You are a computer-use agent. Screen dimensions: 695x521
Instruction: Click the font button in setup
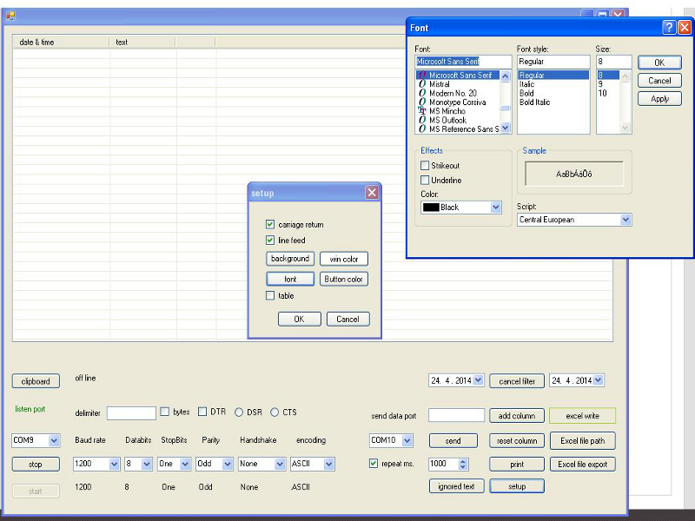point(290,279)
